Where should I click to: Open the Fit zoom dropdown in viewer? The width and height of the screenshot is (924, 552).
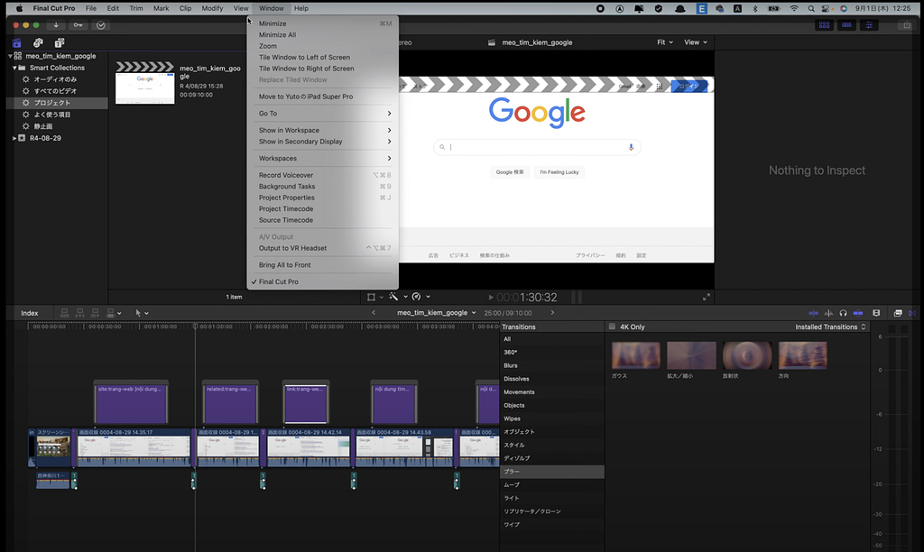[663, 41]
